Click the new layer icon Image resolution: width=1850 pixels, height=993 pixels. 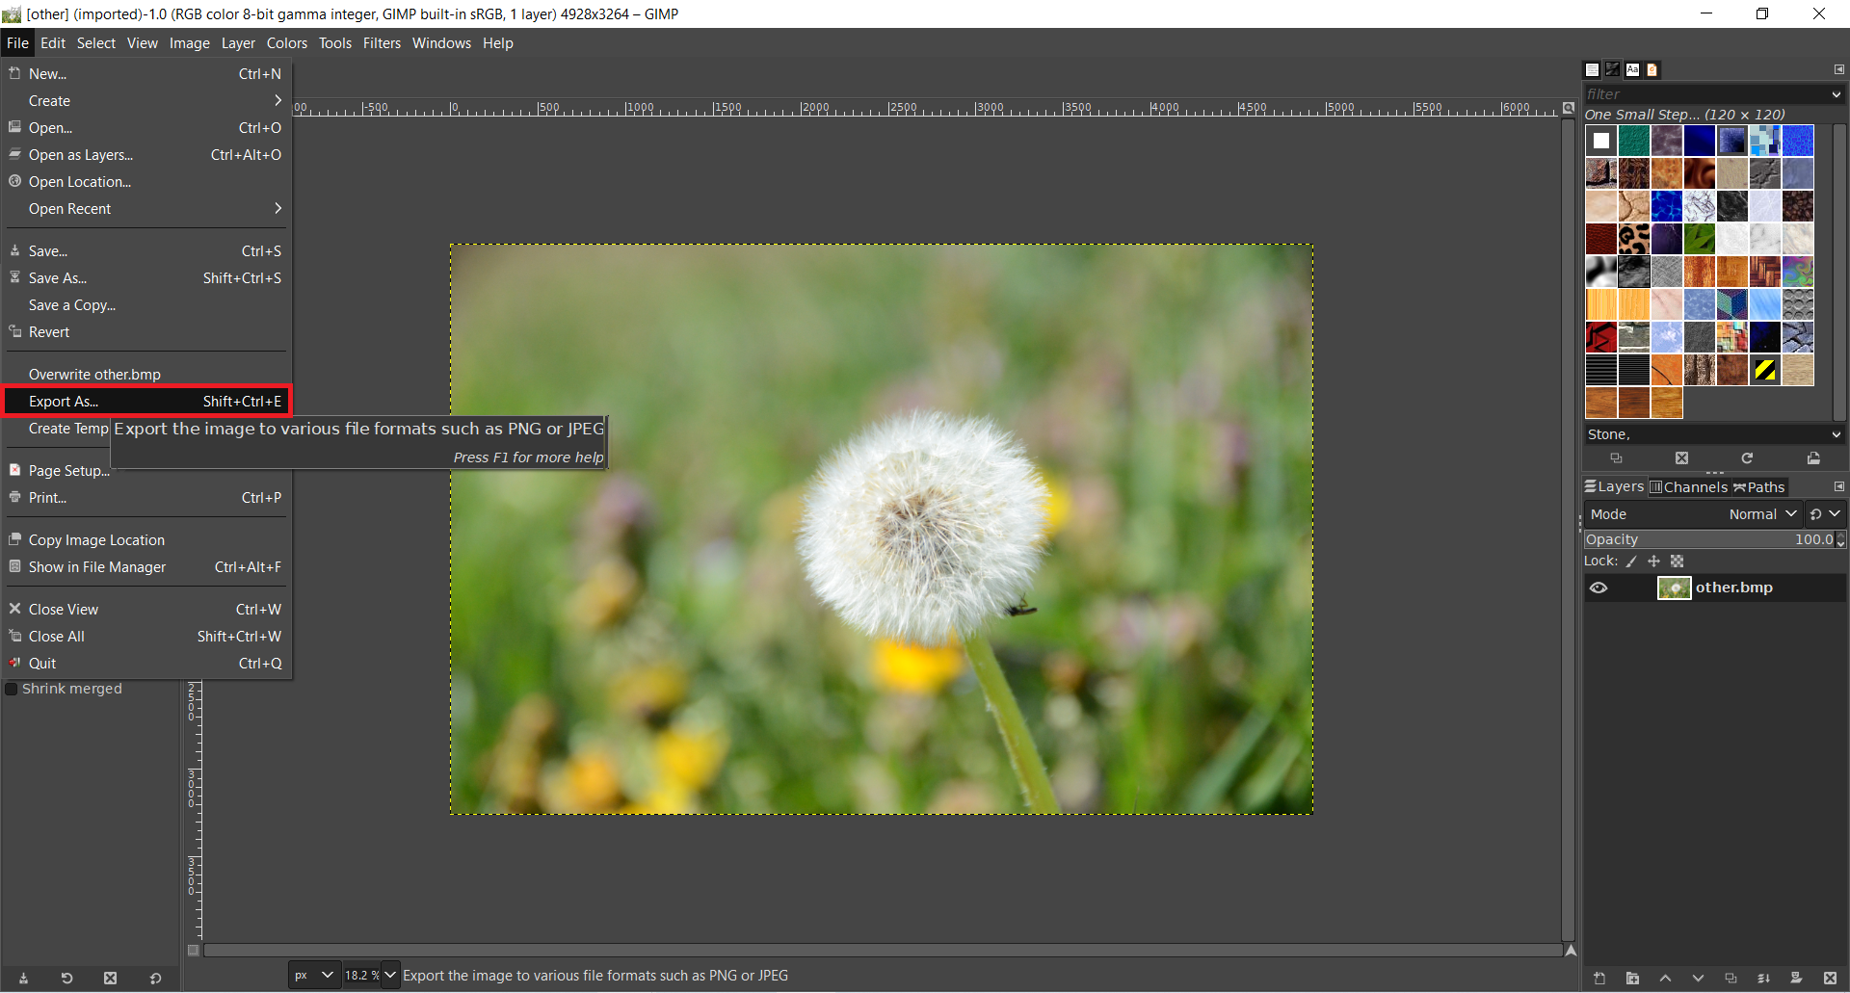coord(1599,978)
